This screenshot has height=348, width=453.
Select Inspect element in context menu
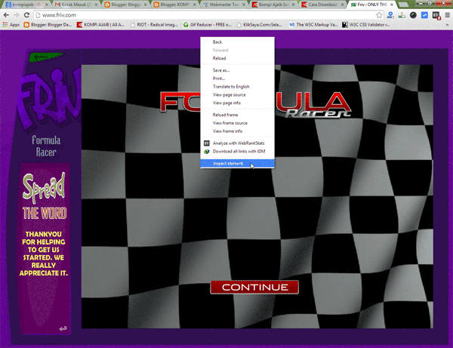point(238,164)
